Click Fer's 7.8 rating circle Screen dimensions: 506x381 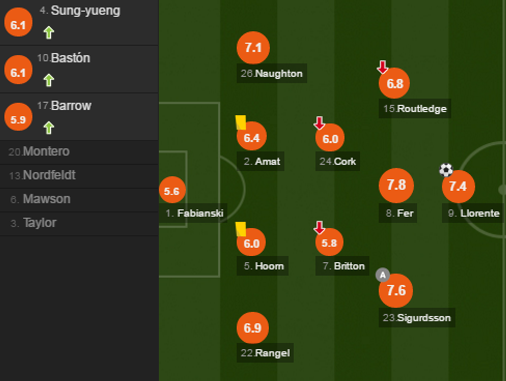[x=396, y=185]
